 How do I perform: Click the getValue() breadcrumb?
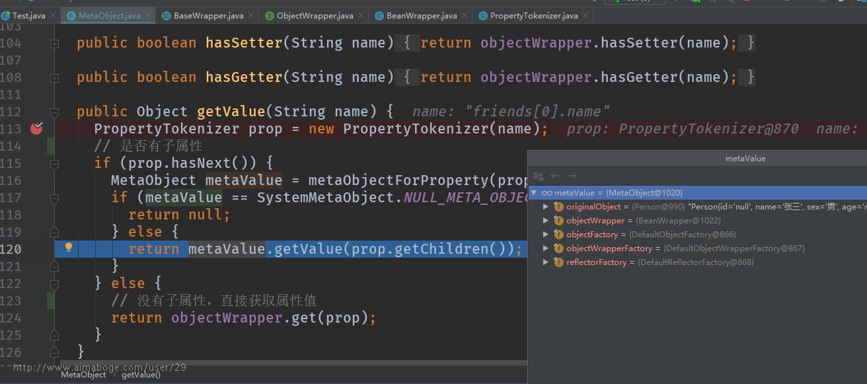[141, 375]
